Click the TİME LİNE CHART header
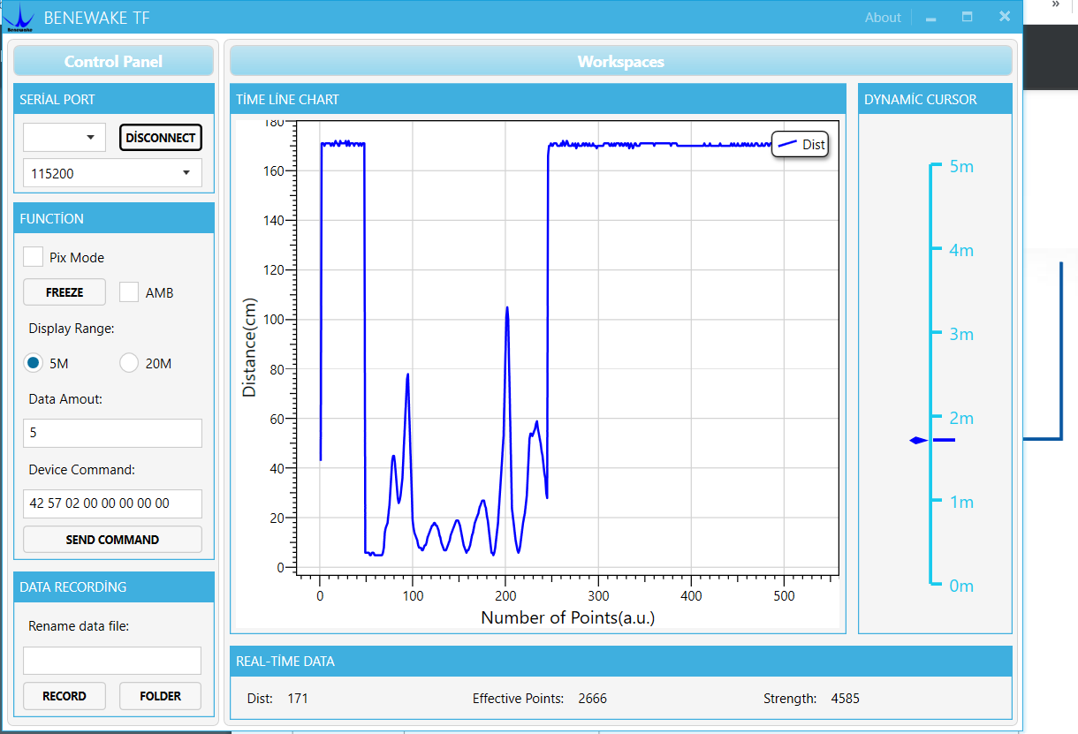The image size is (1078, 734). (x=538, y=99)
